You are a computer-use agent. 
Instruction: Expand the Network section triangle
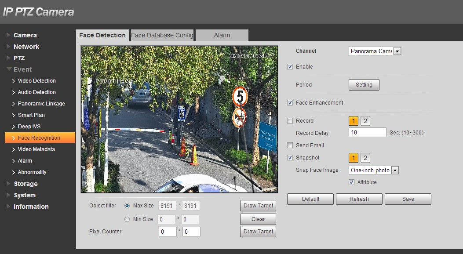(x=8, y=47)
